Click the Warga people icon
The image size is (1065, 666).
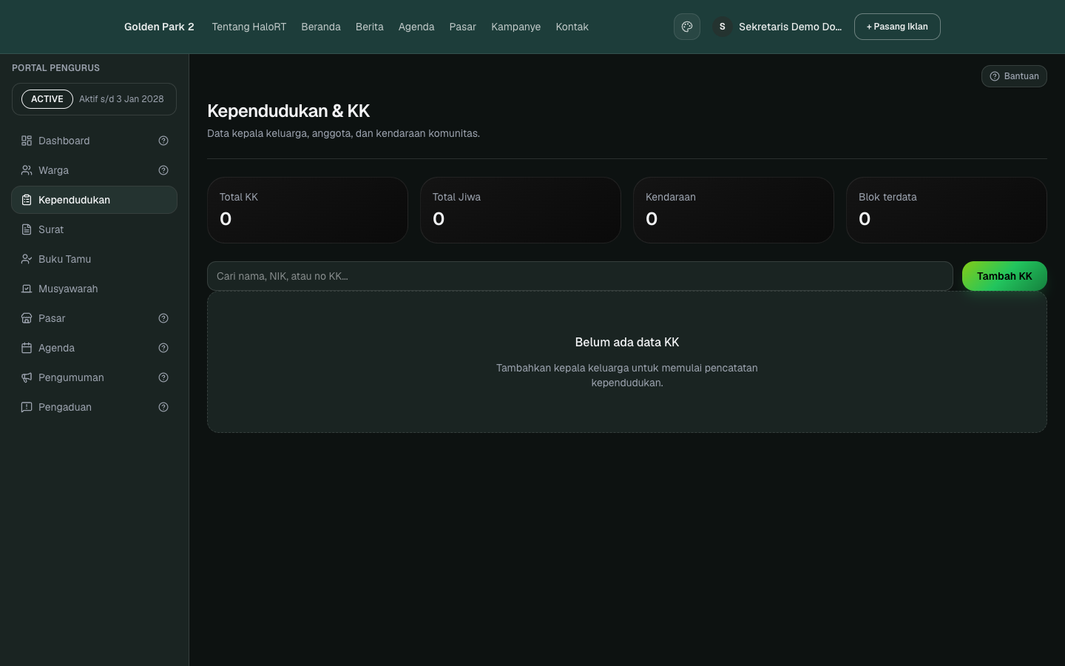[x=27, y=170]
